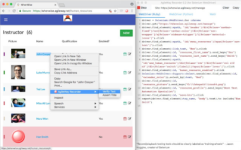Open calendar icon for John Cooper row
Viewport: 241px width, 150px height.
coord(125,54)
